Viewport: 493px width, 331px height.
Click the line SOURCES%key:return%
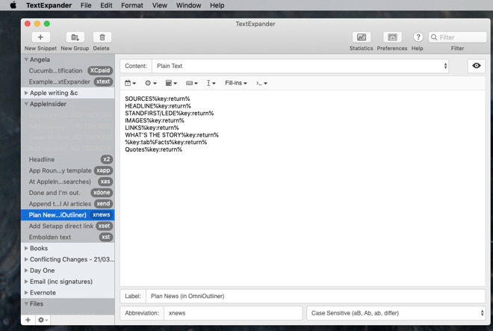[x=157, y=99]
